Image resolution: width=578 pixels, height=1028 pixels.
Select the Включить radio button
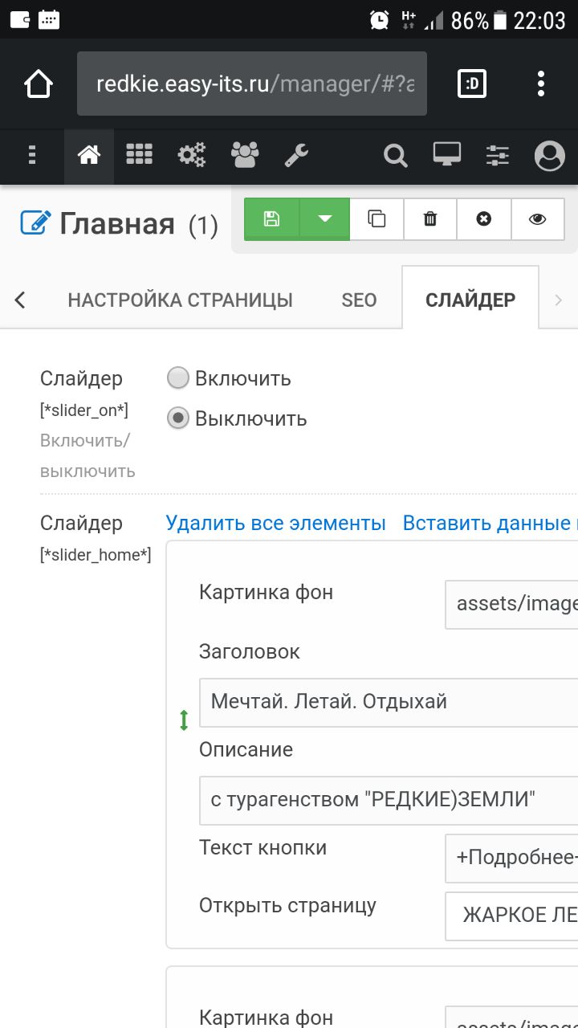pos(178,377)
